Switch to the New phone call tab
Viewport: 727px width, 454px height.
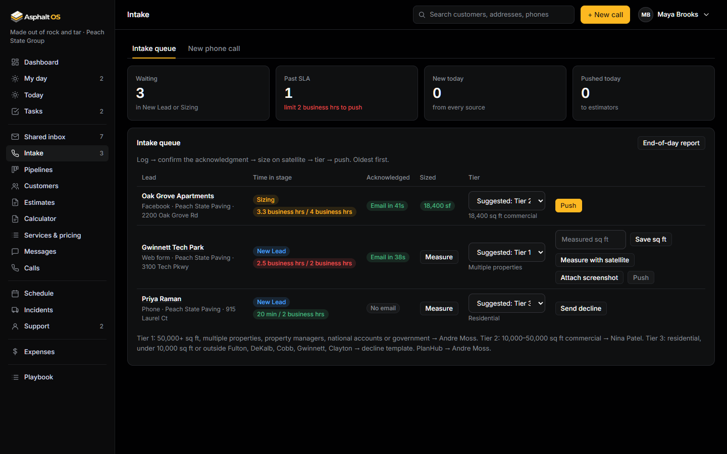click(214, 48)
